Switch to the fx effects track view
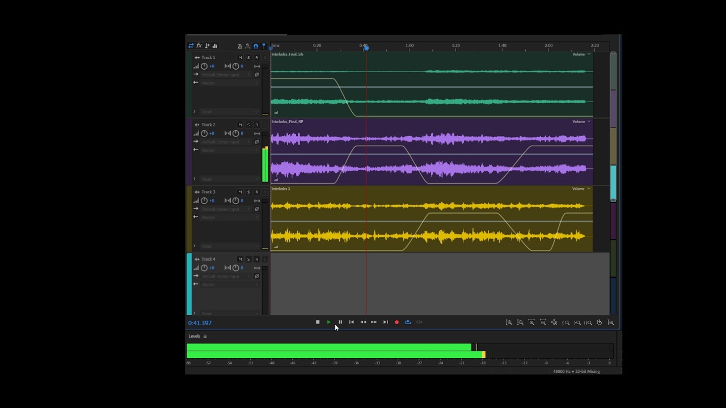Image resolution: width=726 pixels, height=408 pixels. (x=199, y=46)
